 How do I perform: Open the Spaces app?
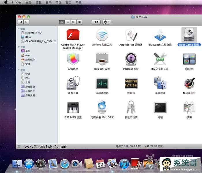(189, 59)
